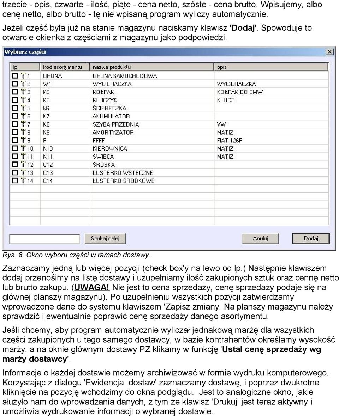The width and height of the screenshot is (339, 416).
Task: Click the part icon in row 6
Action: point(23,116)
